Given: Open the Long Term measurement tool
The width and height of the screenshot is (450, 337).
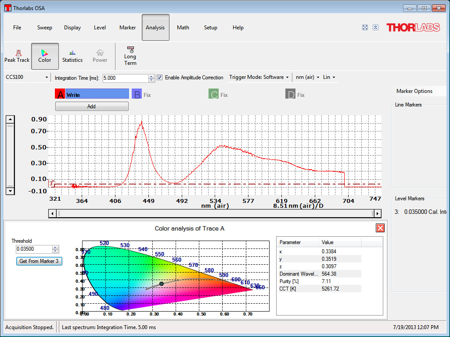Looking at the screenshot, I should coord(130,56).
